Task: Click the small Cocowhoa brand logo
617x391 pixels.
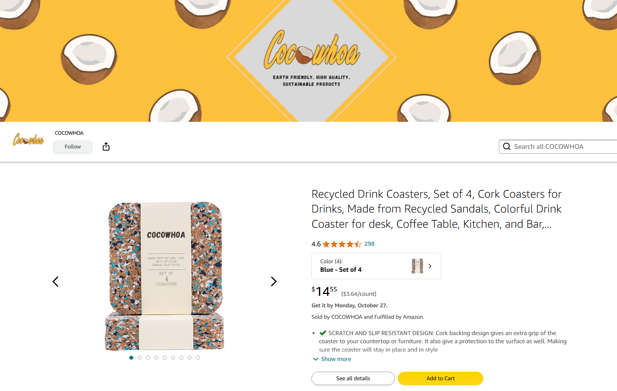Action: tap(29, 140)
